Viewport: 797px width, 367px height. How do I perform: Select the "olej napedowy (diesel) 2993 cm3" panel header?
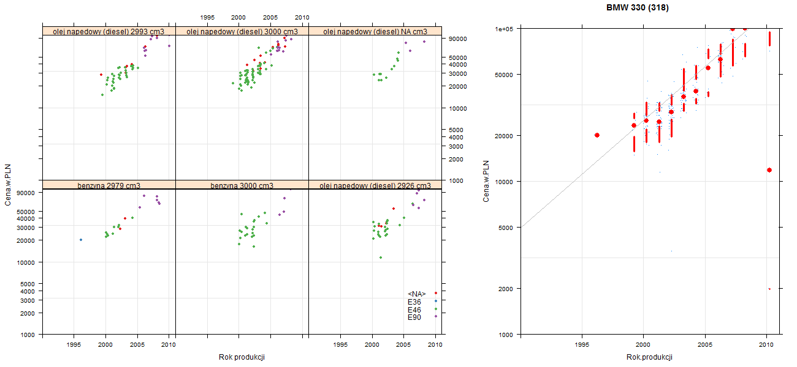coord(109,31)
